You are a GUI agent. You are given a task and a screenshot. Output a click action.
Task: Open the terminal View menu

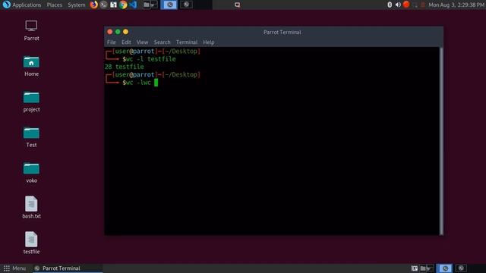tap(142, 42)
